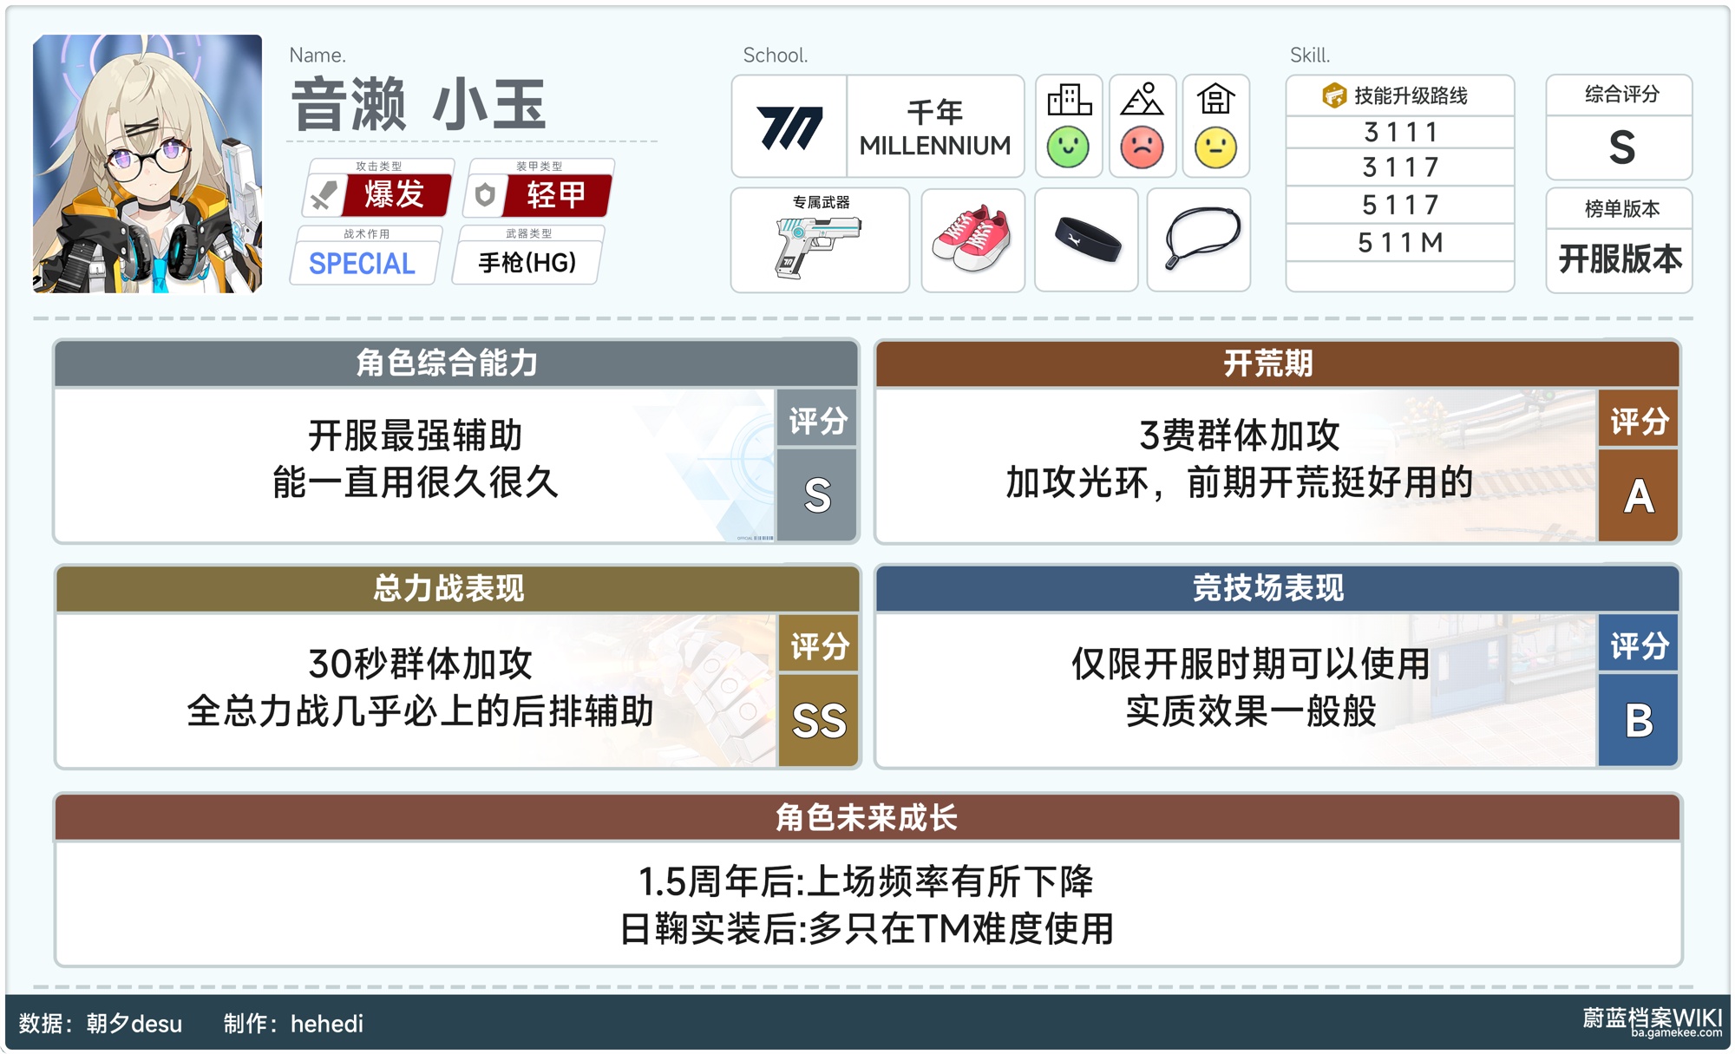The width and height of the screenshot is (1735, 1054).
Task: Select the red sneakers equipment icon
Action: [972, 239]
